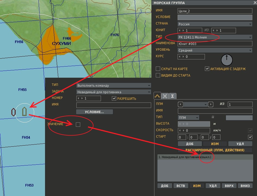Click the СУХУМИ city label on map

(x=61, y=44)
